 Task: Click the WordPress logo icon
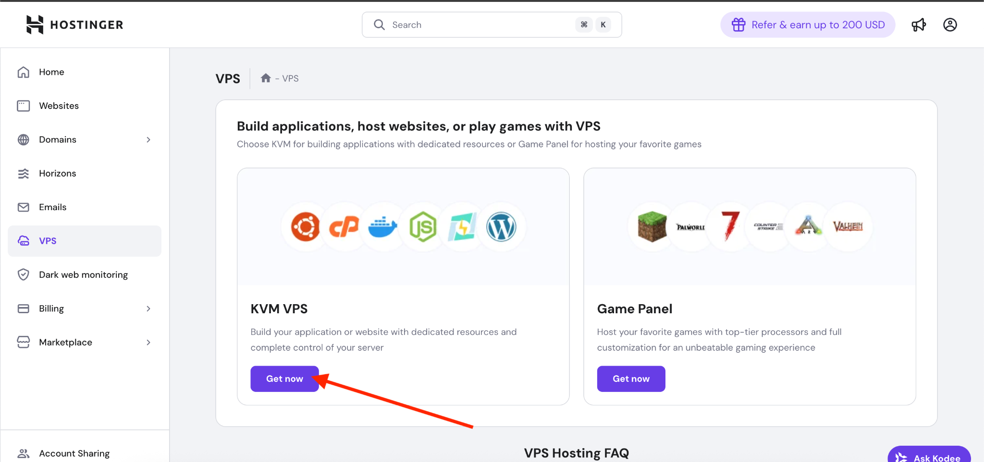tap(501, 226)
